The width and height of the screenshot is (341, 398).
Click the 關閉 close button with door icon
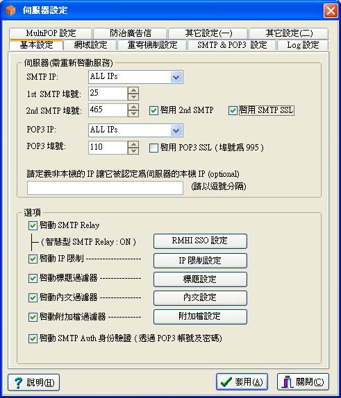click(303, 382)
